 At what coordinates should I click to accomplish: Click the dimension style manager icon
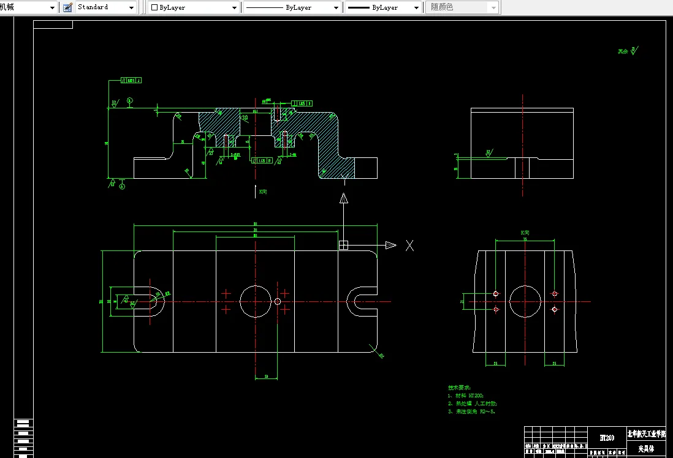tap(67, 7)
